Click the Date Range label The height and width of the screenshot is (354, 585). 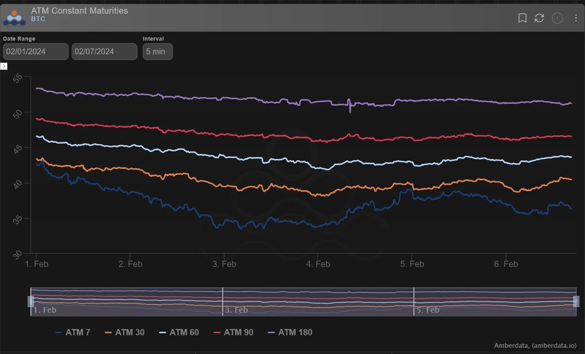(x=19, y=39)
